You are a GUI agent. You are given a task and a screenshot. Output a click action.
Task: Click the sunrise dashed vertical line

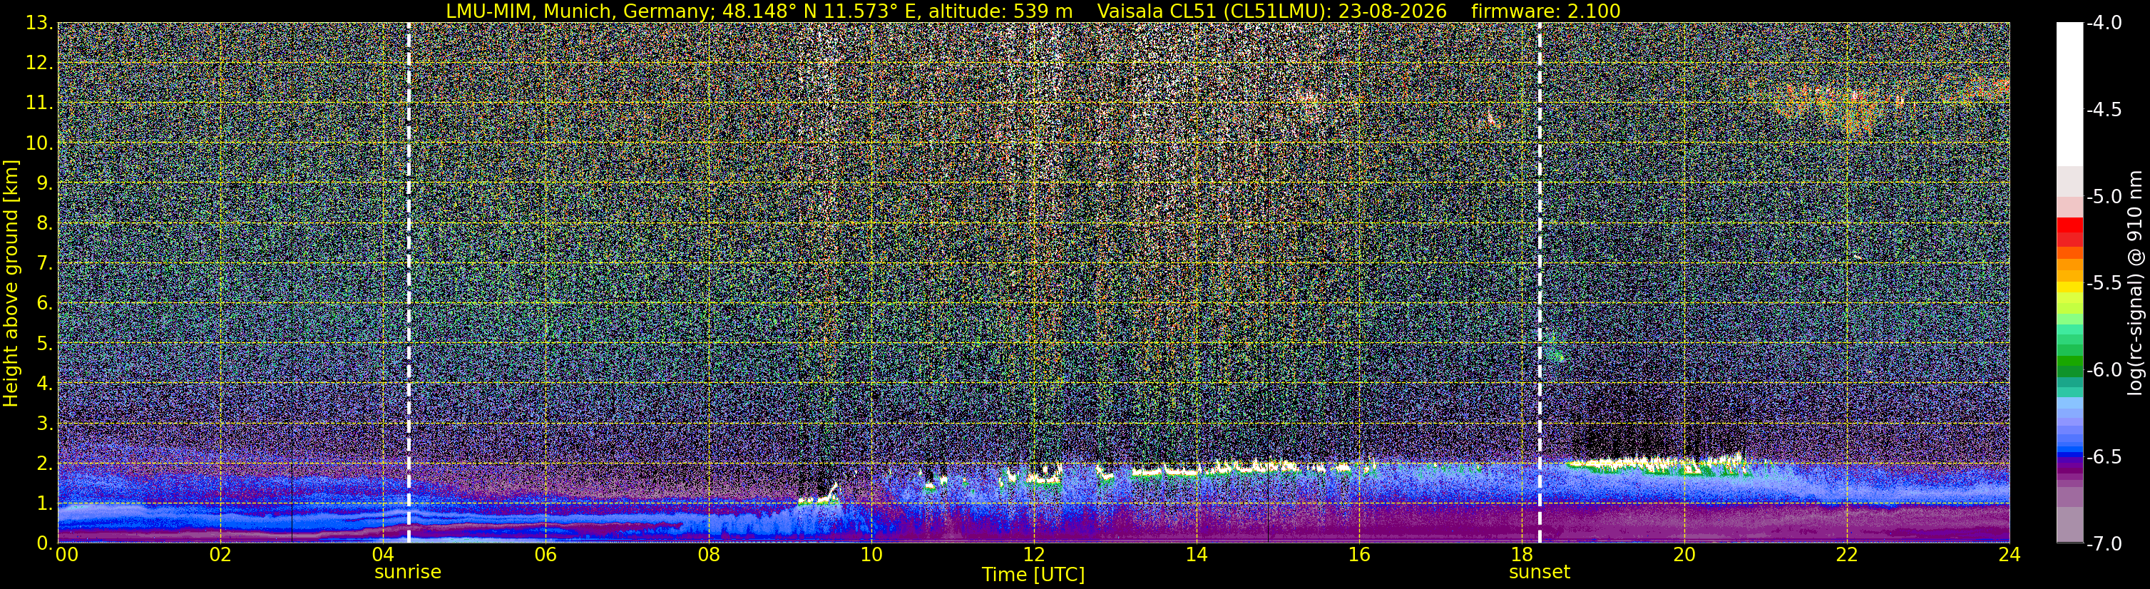408,283
